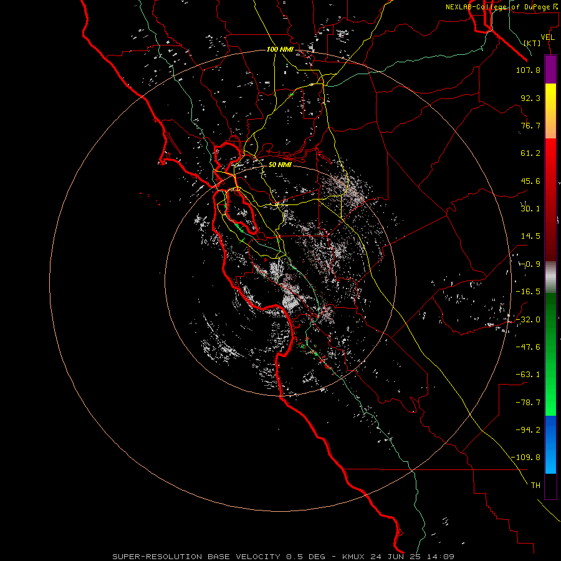Pick the blue segment of the velocity color bar

550,444
